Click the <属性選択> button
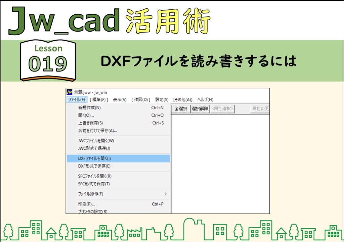Image resolution: width=344 pixels, height=242 pixels. (x=222, y=109)
